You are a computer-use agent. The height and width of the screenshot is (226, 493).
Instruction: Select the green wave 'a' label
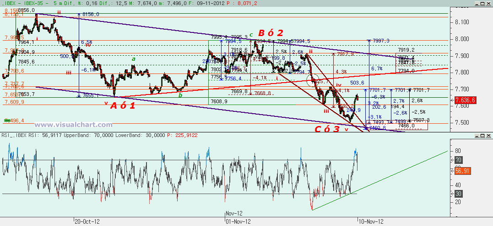pos(133,59)
